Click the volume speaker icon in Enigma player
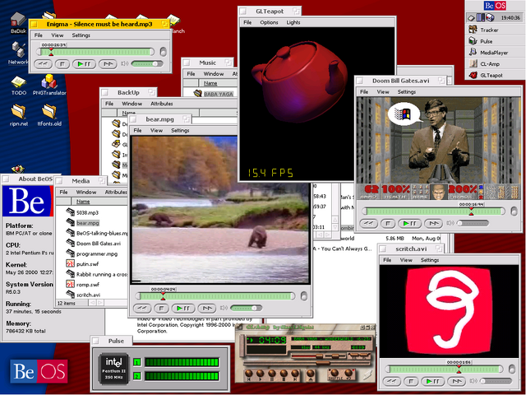This screenshot has width=526, height=395. [x=124, y=63]
